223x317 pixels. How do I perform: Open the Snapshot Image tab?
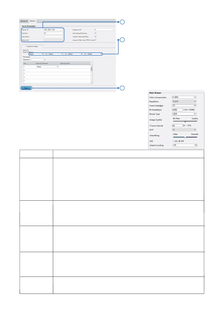point(32,46)
